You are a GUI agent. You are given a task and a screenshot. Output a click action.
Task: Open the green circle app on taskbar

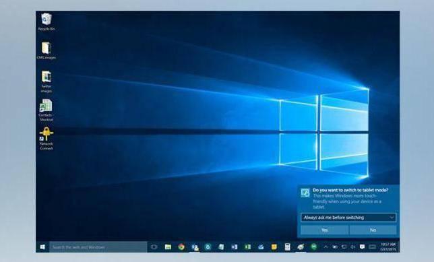(x=314, y=247)
